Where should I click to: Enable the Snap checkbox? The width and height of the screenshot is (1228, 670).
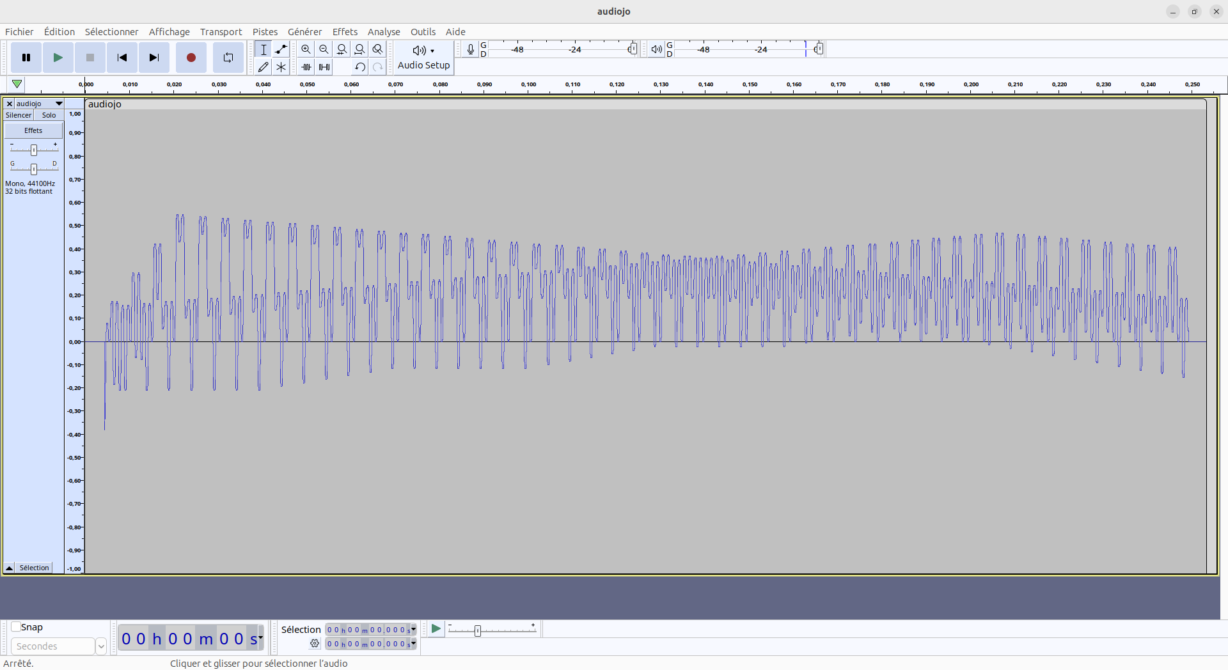(17, 627)
